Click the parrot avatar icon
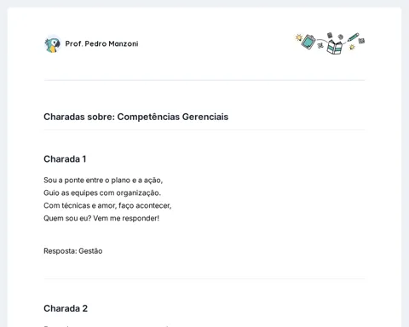Viewport: 409px width, 327px height. coord(53,44)
